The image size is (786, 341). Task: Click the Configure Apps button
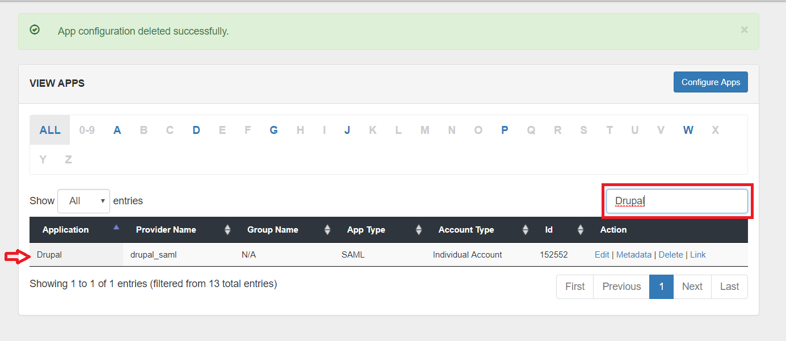point(711,82)
